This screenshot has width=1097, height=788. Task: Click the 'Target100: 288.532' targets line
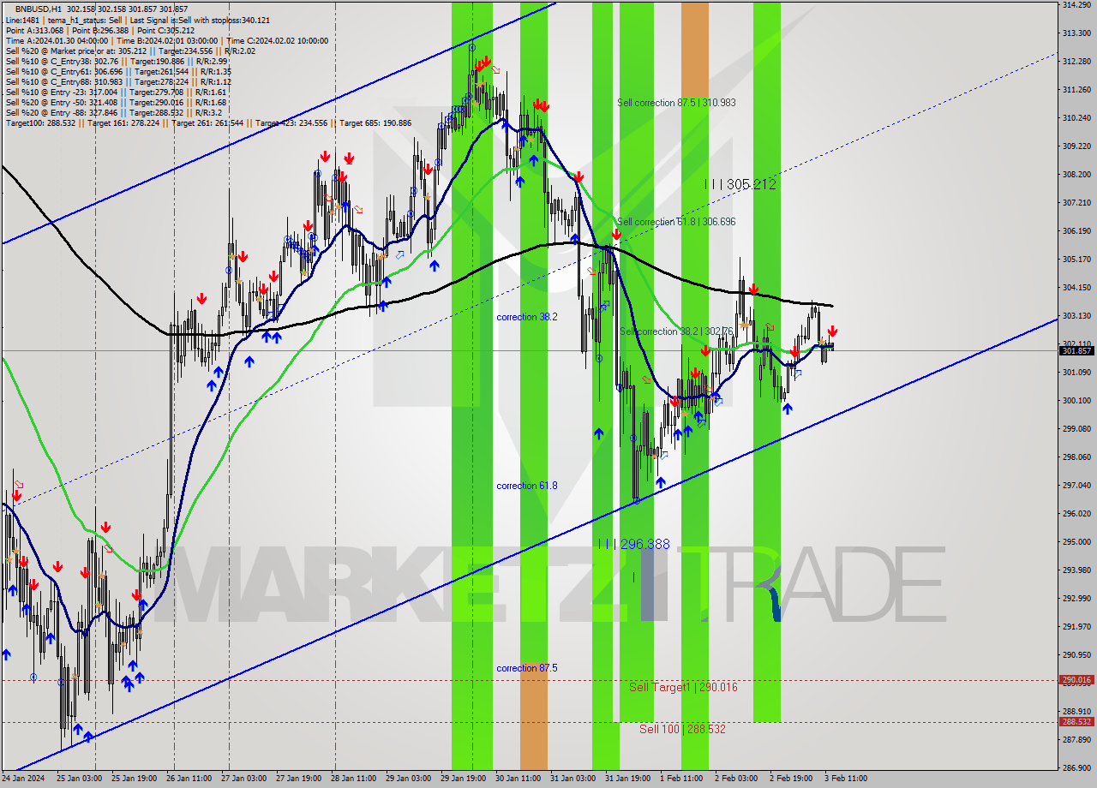point(208,122)
